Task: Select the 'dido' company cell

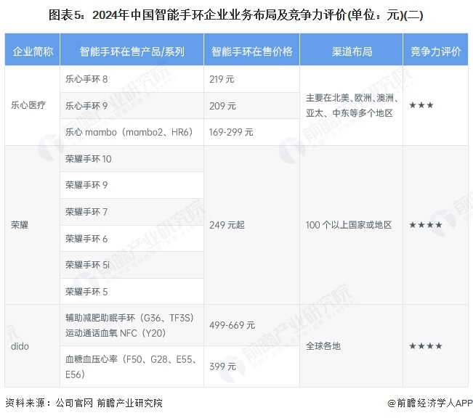Action: point(32,346)
